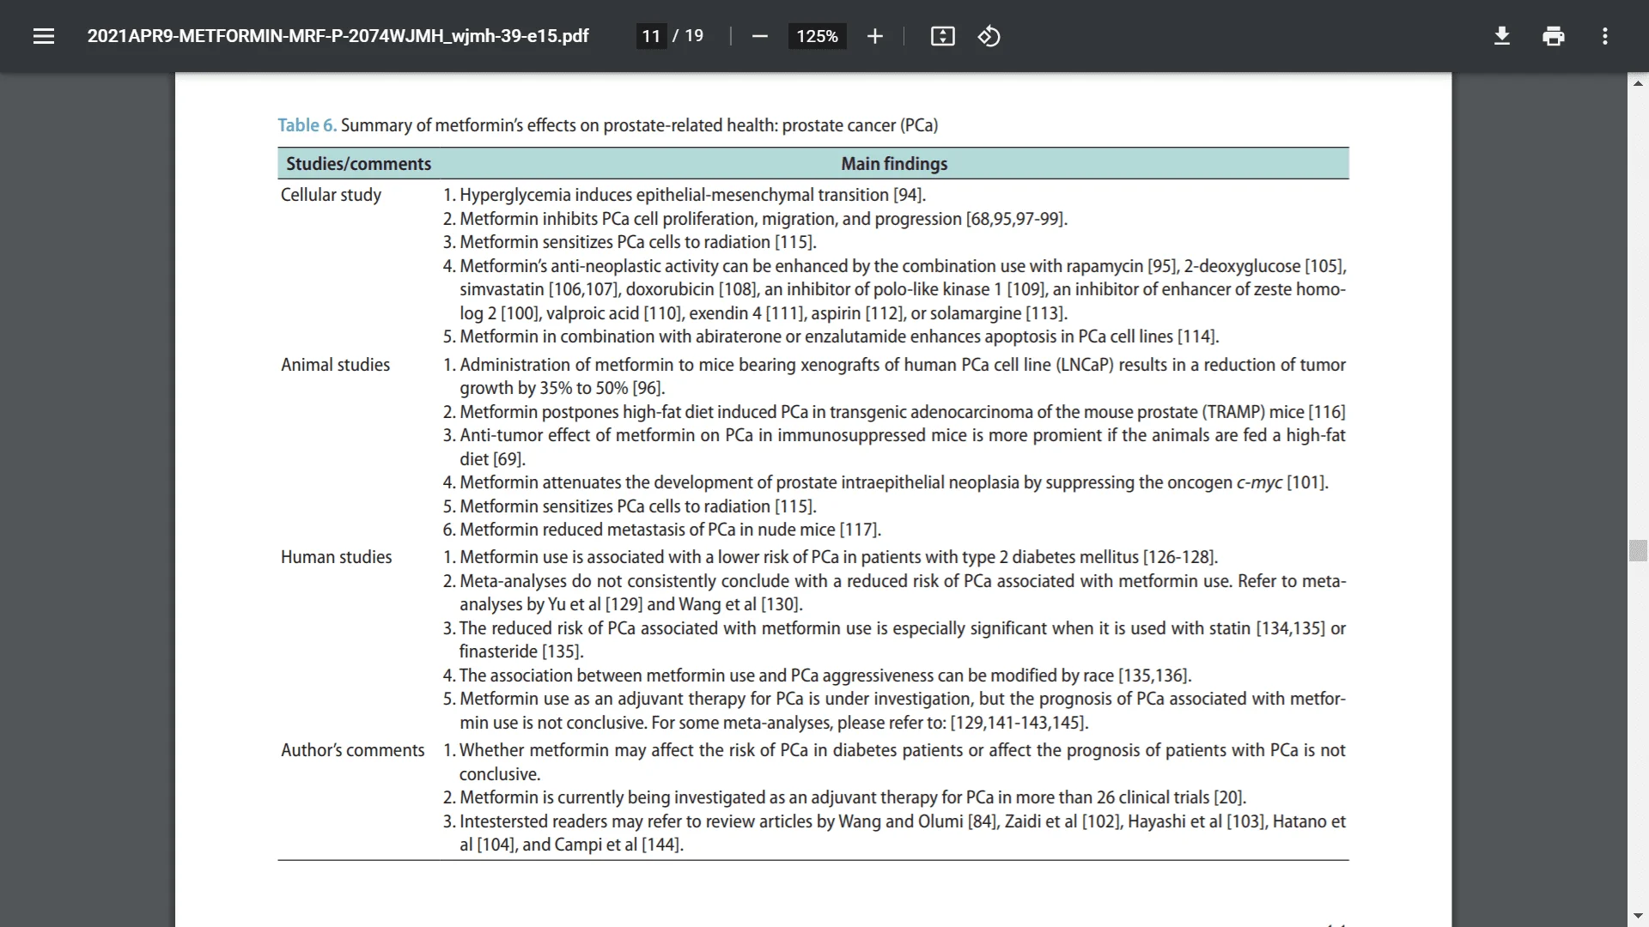Click the PDF file name title
The height and width of the screenshot is (927, 1649).
[x=338, y=36]
